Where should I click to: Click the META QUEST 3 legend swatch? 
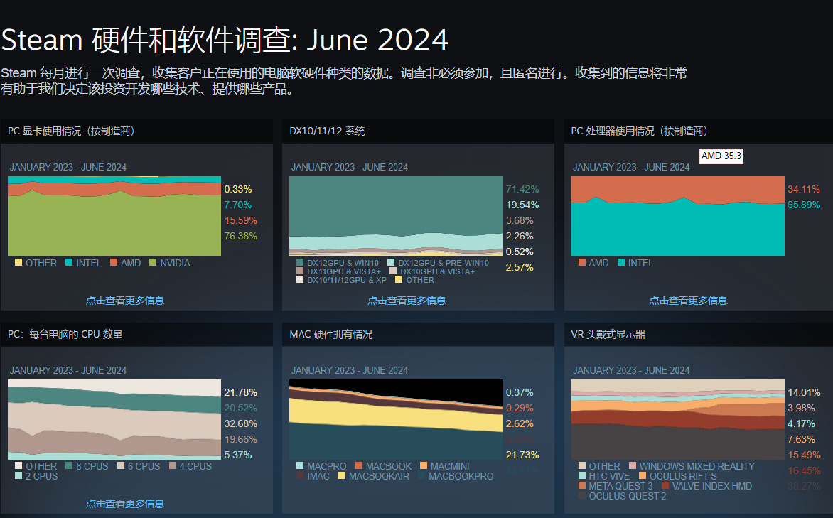pyautogui.click(x=581, y=485)
